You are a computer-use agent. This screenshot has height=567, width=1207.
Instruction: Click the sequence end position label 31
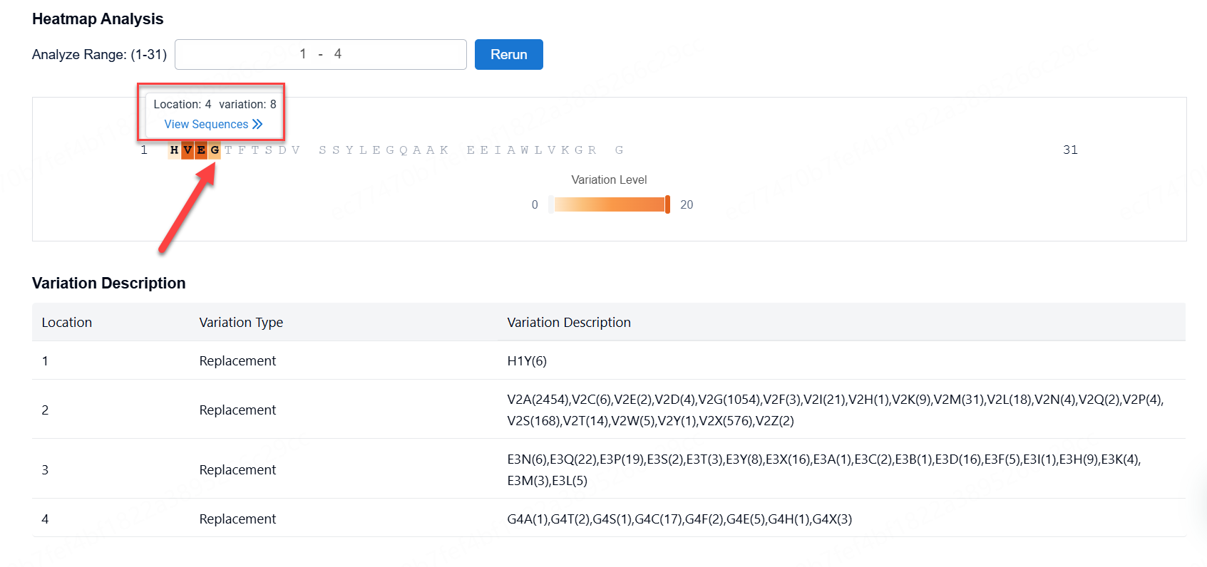(1070, 150)
